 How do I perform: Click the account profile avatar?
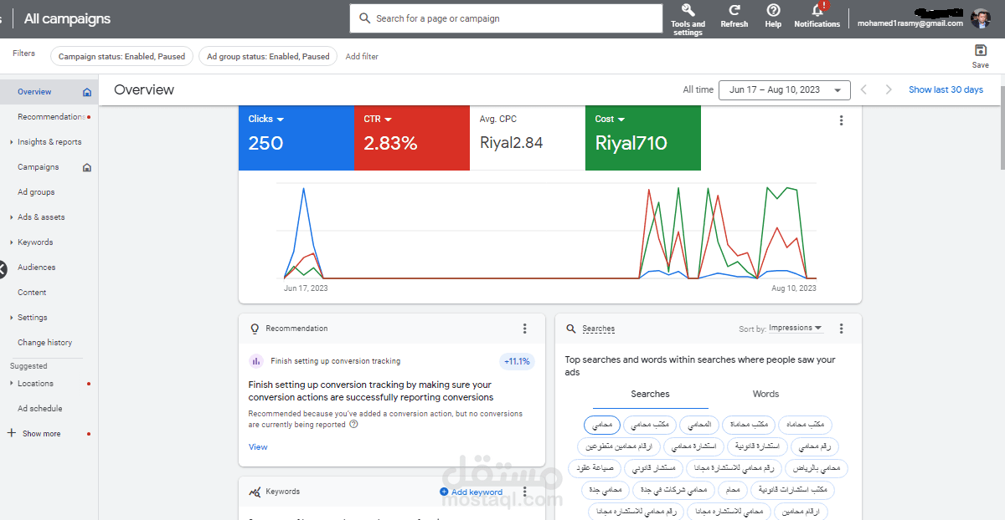980,18
